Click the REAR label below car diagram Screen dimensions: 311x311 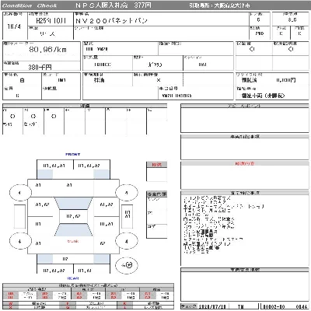tap(73, 278)
